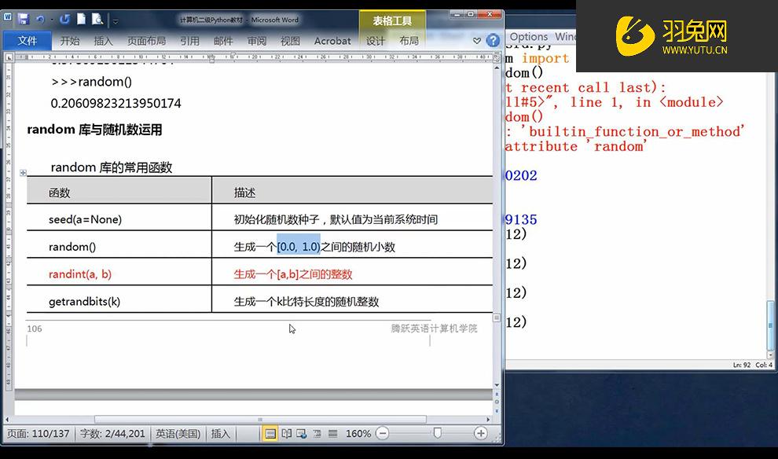The width and height of the screenshot is (778, 459).
Task: Open language settings via 英语(美国) status button
Action: click(x=178, y=433)
